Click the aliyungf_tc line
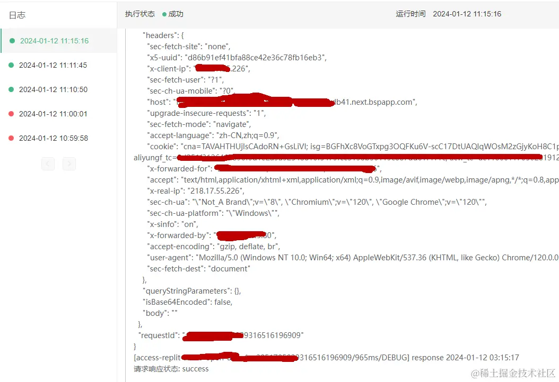 click(x=346, y=157)
